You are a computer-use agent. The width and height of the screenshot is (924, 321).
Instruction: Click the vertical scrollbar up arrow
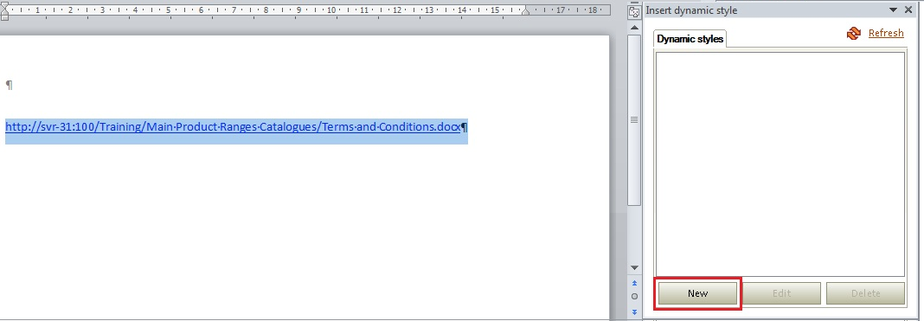point(634,28)
